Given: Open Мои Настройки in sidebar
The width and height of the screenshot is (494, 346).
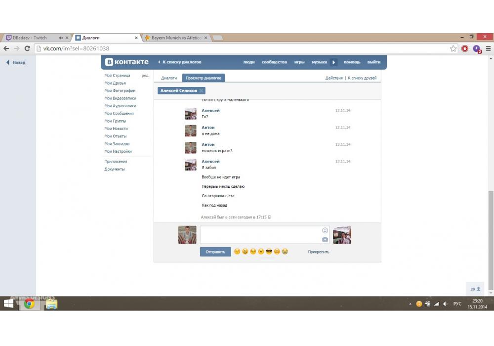Looking at the screenshot, I should point(118,151).
